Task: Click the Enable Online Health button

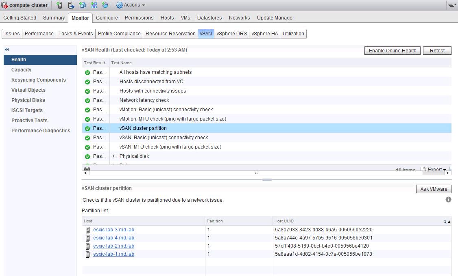Action: [x=392, y=50]
